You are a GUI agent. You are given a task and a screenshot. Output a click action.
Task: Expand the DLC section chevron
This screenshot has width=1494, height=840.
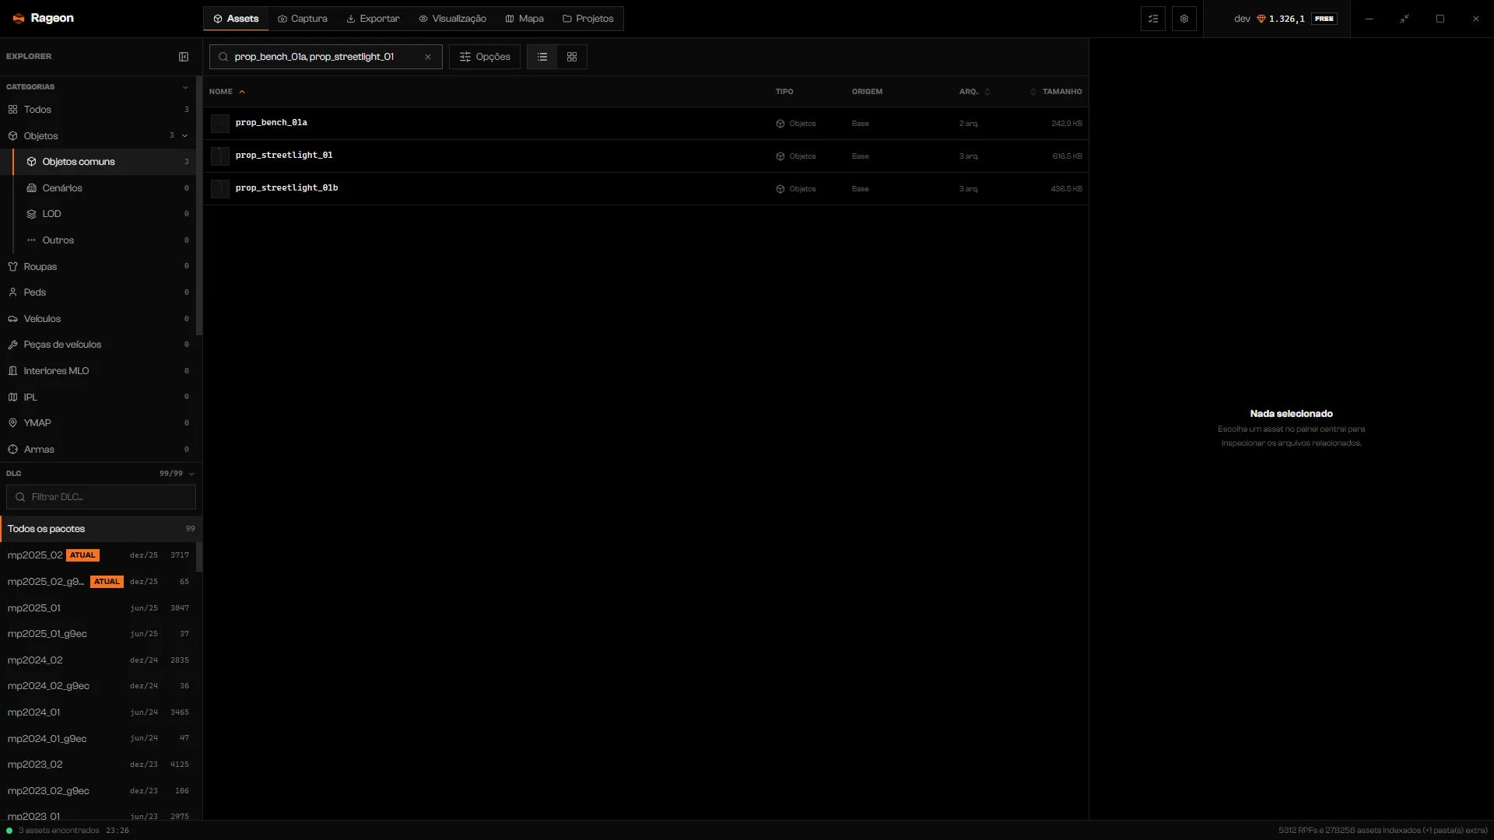[191, 474]
